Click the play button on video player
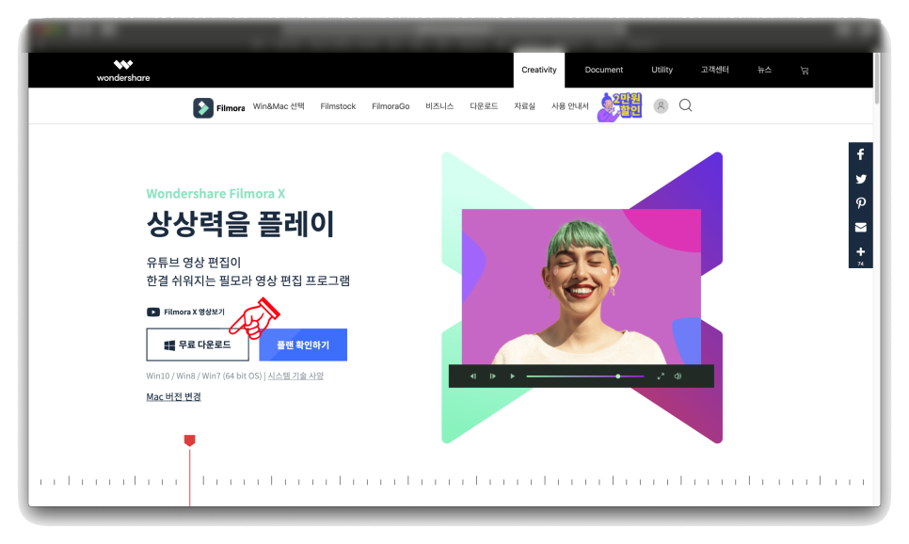Image resolution: width=909 pixels, height=544 pixels. 513,376
